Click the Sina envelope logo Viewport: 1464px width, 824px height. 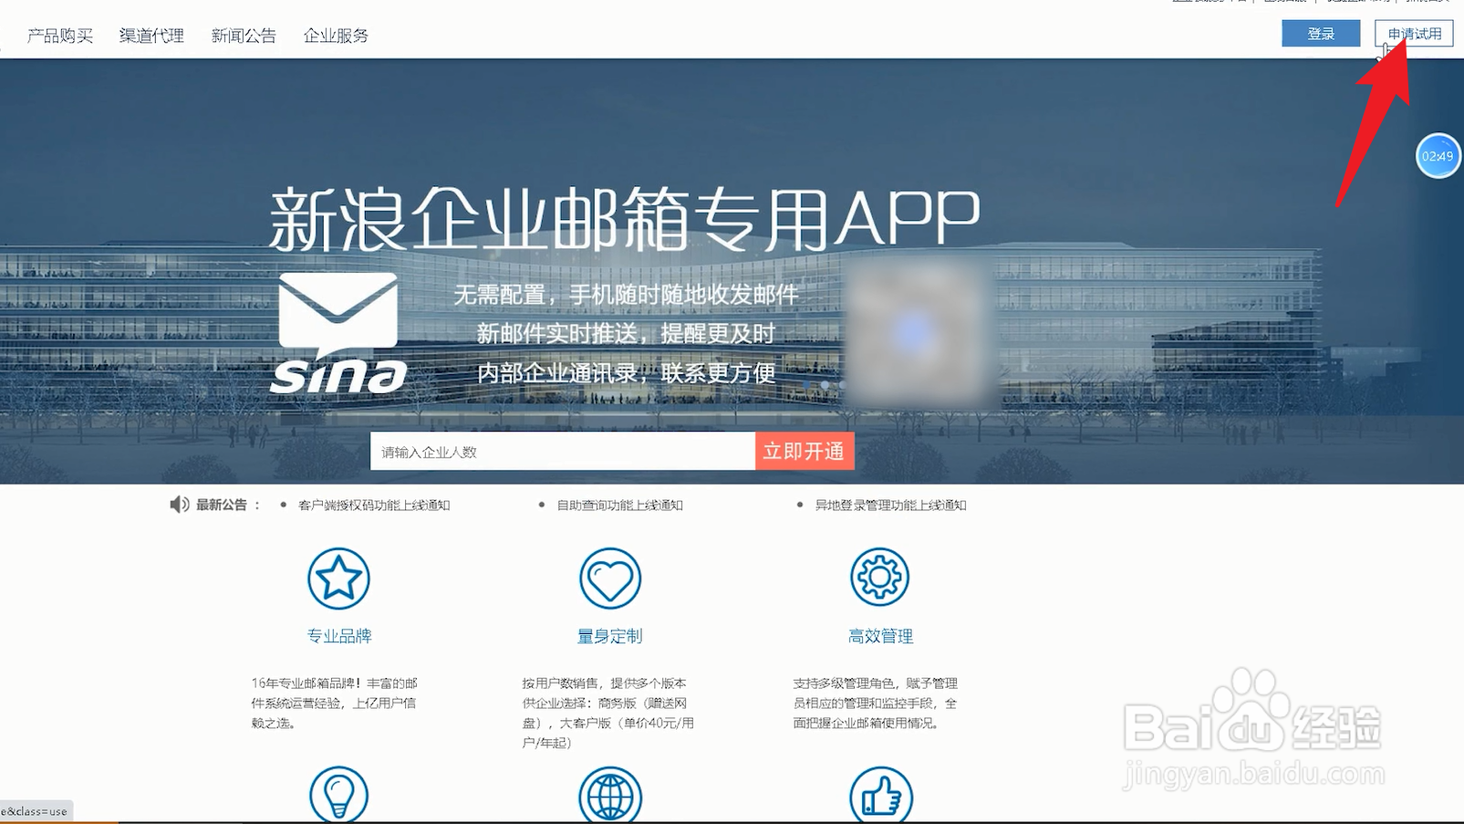pyautogui.click(x=338, y=333)
